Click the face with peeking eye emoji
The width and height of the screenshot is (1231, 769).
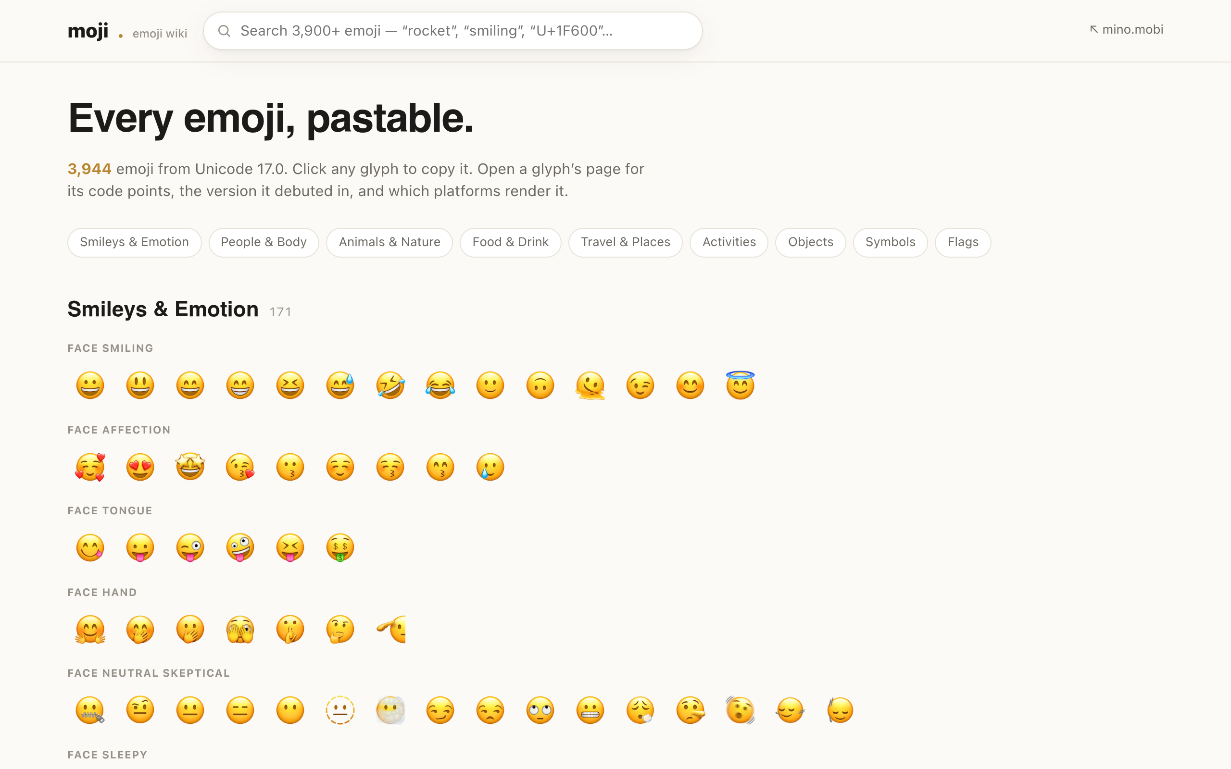pyautogui.click(x=240, y=629)
